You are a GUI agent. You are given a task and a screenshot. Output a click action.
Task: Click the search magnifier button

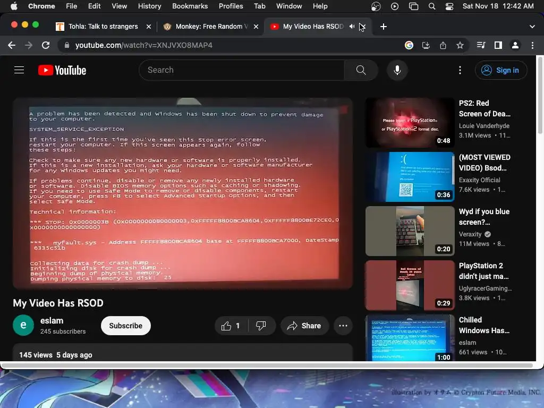point(361,70)
